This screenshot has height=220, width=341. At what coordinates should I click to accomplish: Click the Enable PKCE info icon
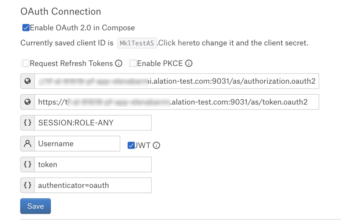click(189, 63)
